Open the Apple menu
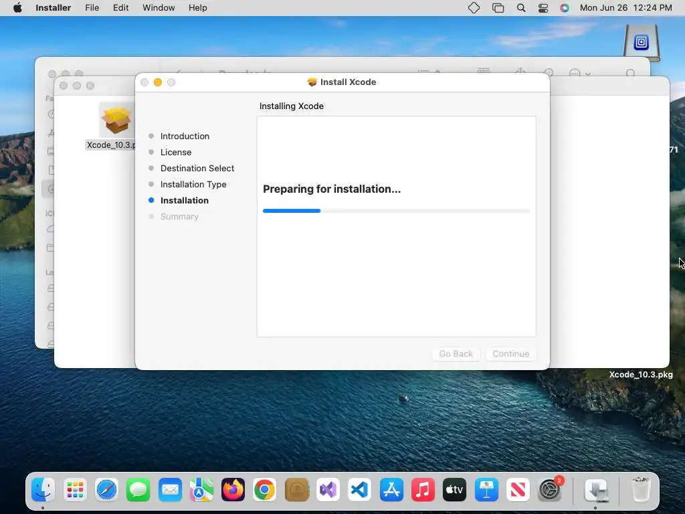The width and height of the screenshot is (685, 514). pos(17,8)
